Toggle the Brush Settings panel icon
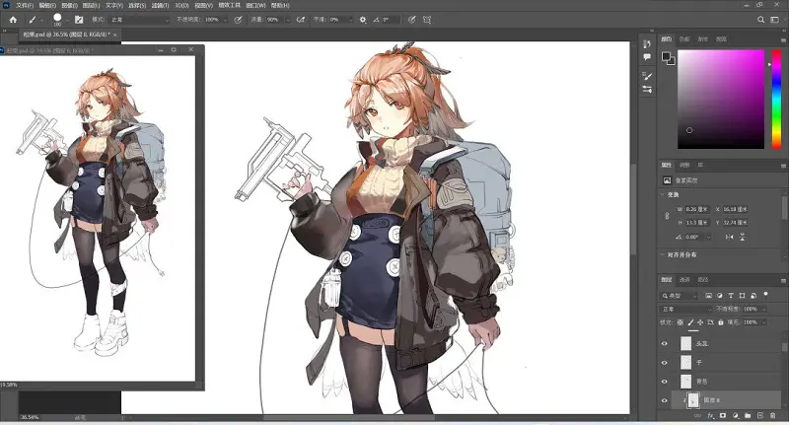Screen dimensions: 789x425 point(79,20)
